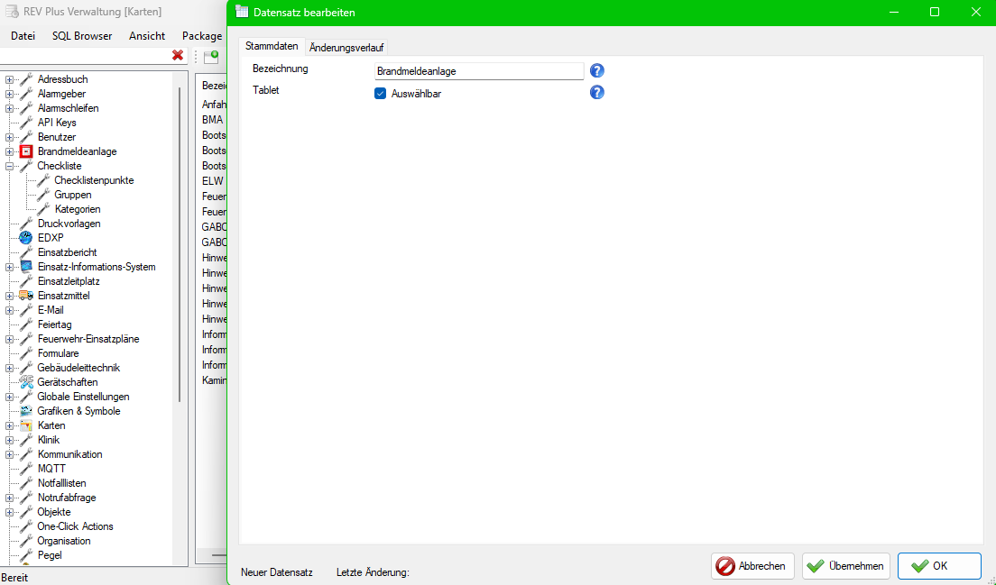This screenshot has width=996, height=585.
Task: Open the SQL Browser menu
Action: click(x=81, y=35)
